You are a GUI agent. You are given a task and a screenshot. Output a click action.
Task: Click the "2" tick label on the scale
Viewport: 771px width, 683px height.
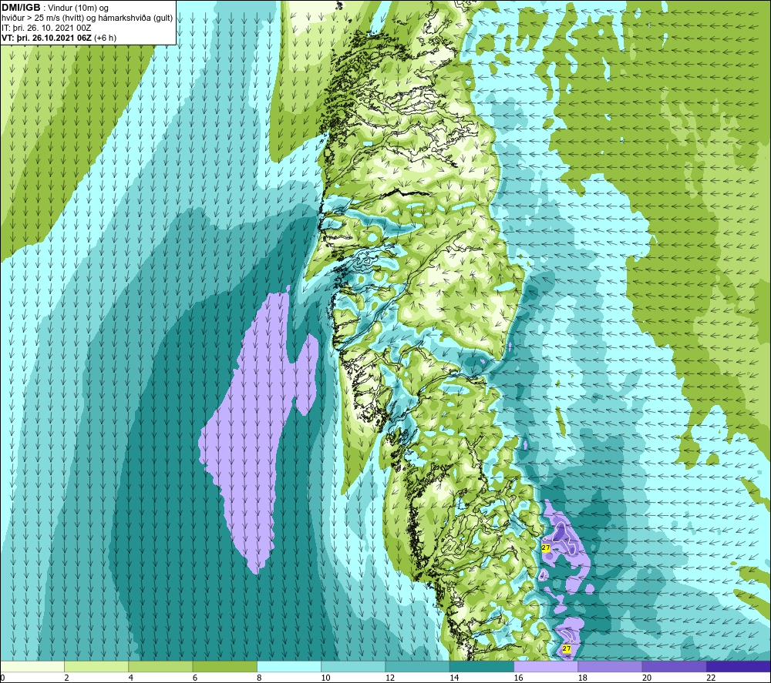[x=67, y=678]
